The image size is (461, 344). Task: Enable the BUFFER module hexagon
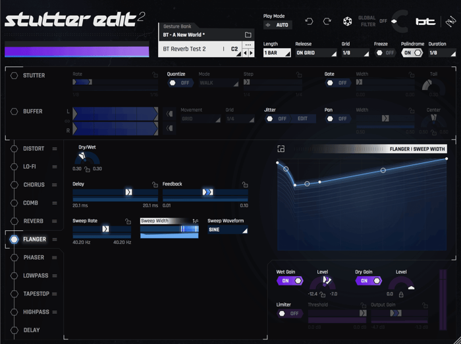pyautogui.click(x=14, y=112)
